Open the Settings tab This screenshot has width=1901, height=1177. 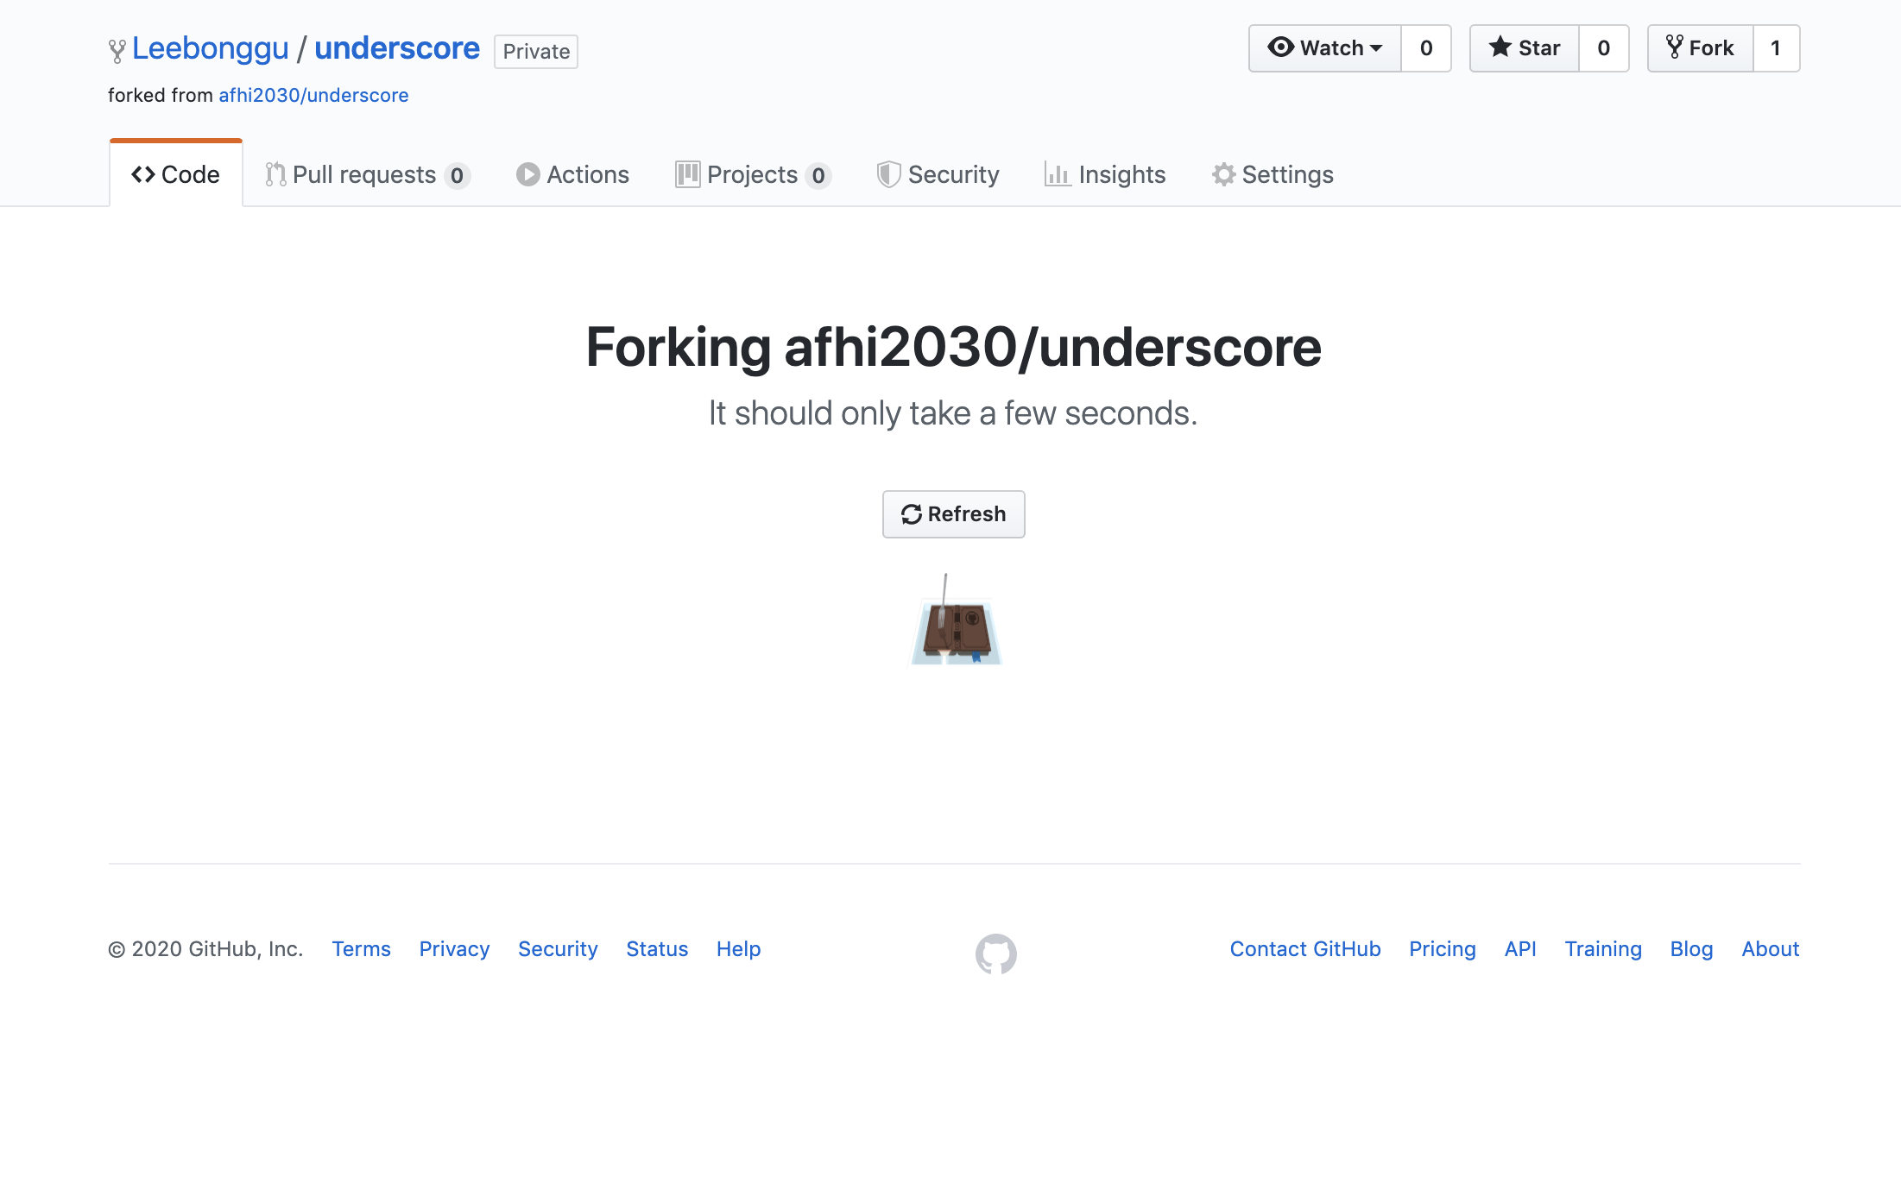[x=1273, y=174]
